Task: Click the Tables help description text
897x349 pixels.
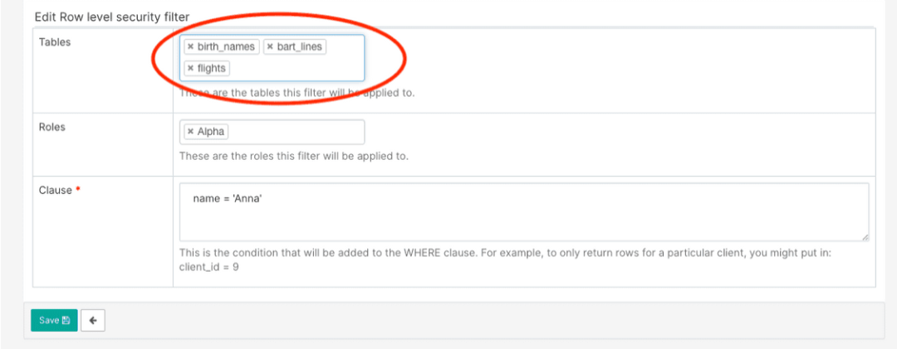Action: click(297, 93)
